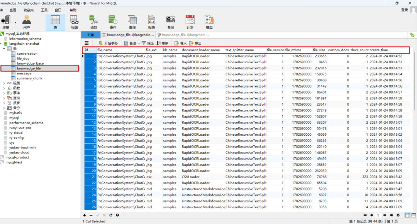Open the dropdown arrow beside 连接

pyautogui.click(x=15, y=22)
